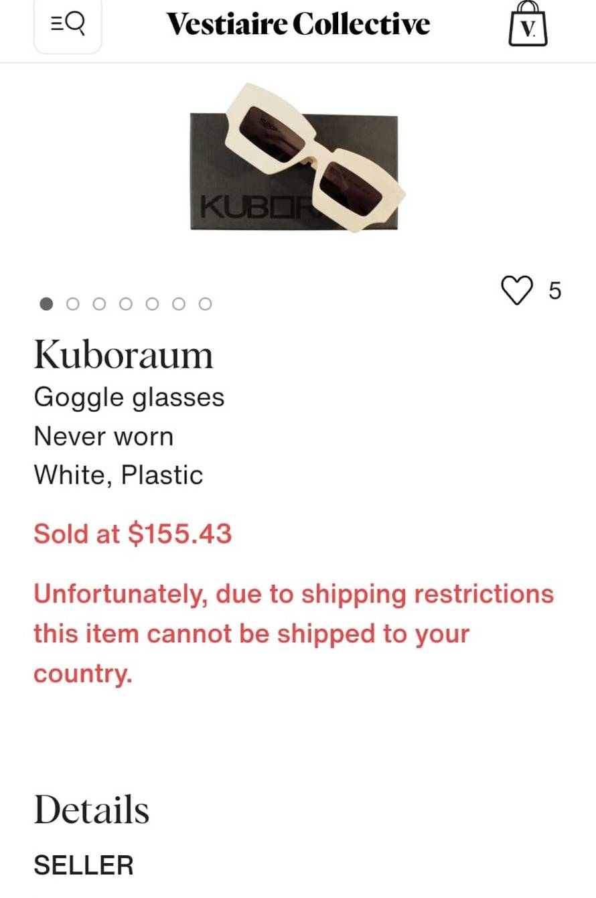The width and height of the screenshot is (596, 898).
Task: Switch to the fourth image dot
Action: pyautogui.click(x=126, y=304)
